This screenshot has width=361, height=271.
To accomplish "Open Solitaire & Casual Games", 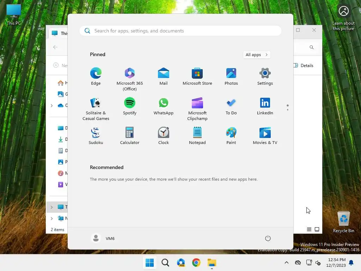I will 96,109.
